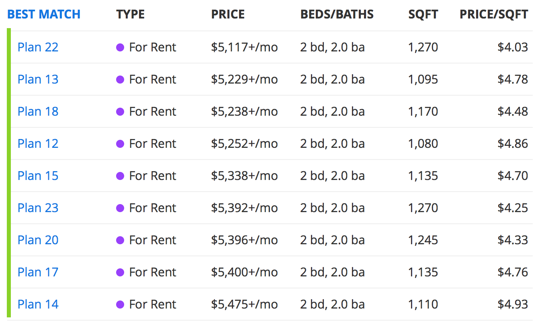Sort listings by Sqft column

[423, 14]
